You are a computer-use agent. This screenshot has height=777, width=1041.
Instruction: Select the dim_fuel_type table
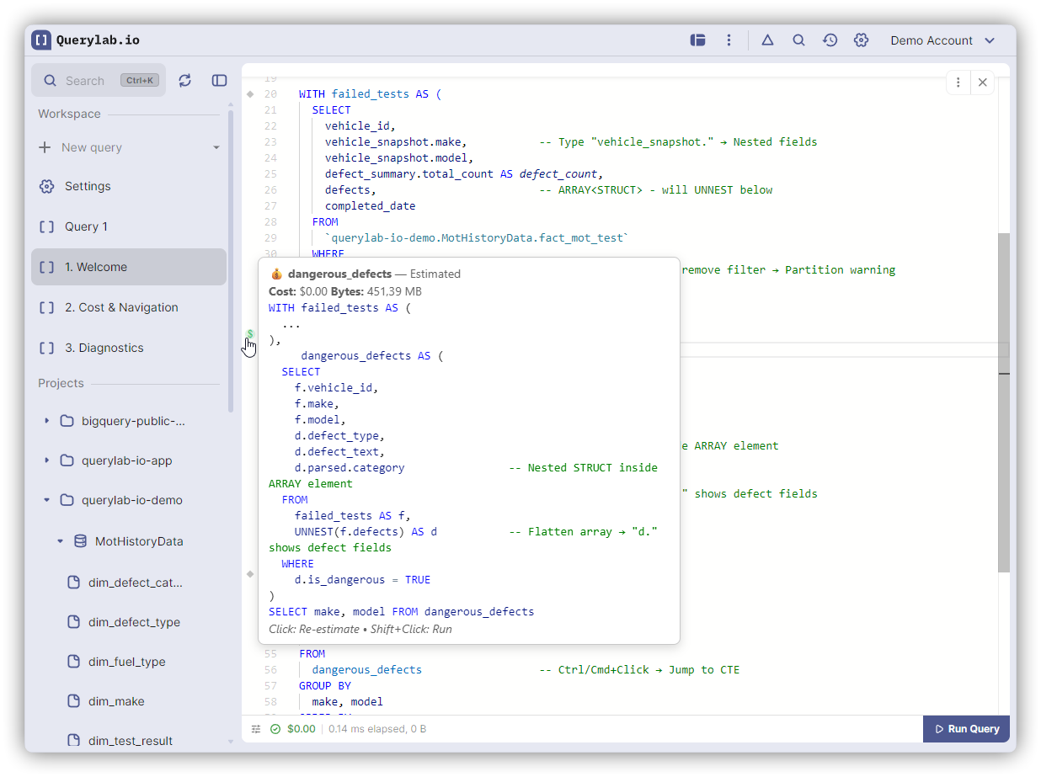[x=126, y=662]
